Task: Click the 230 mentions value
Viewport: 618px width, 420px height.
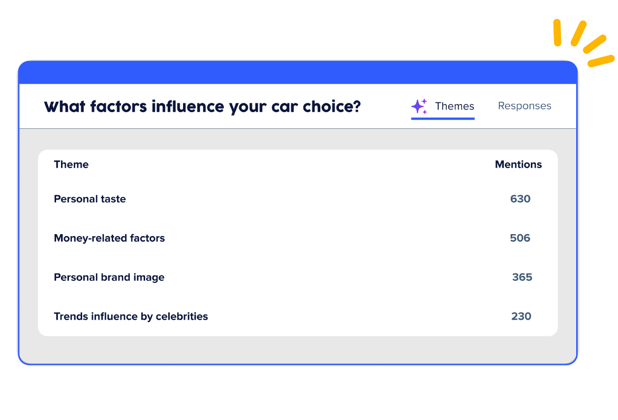Action: [x=521, y=317]
